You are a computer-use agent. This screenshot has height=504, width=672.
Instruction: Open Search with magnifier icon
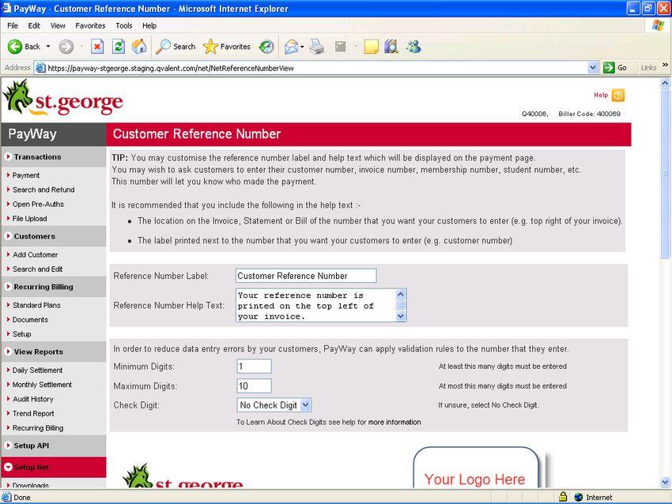click(x=176, y=47)
